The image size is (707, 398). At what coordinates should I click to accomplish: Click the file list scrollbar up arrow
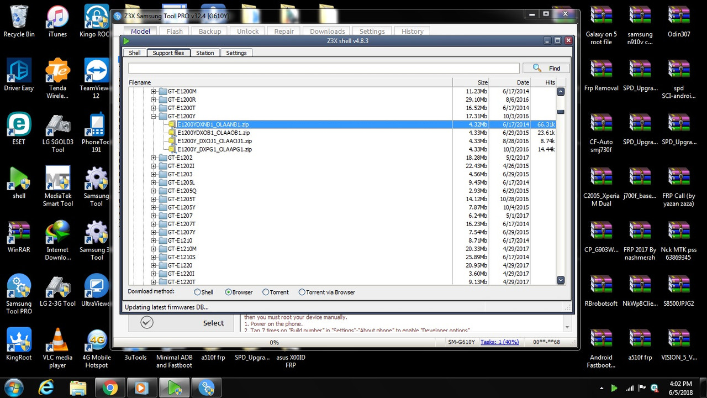(x=561, y=92)
